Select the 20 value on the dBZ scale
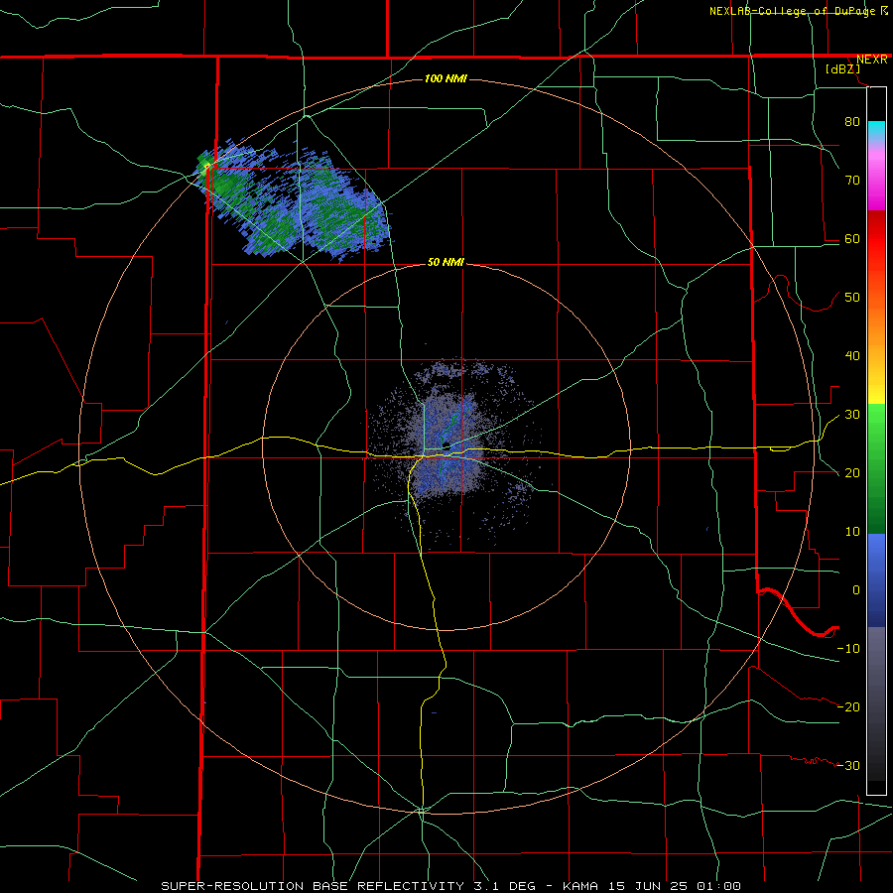 pyautogui.click(x=852, y=473)
